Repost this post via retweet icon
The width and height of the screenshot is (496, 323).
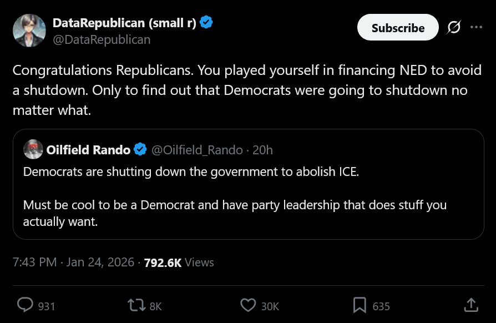point(135,305)
